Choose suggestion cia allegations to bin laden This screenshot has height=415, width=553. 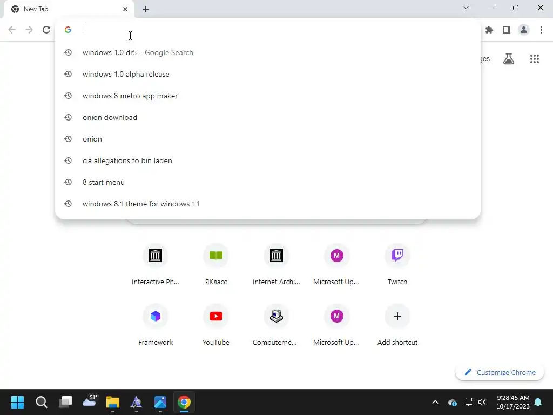click(x=268, y=160)
